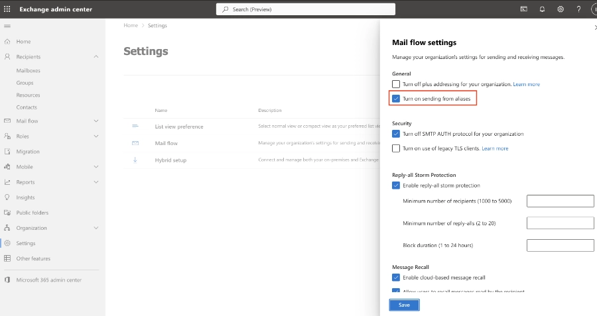Click Minimum number of recipients field
597x316 pixels.
560,201
